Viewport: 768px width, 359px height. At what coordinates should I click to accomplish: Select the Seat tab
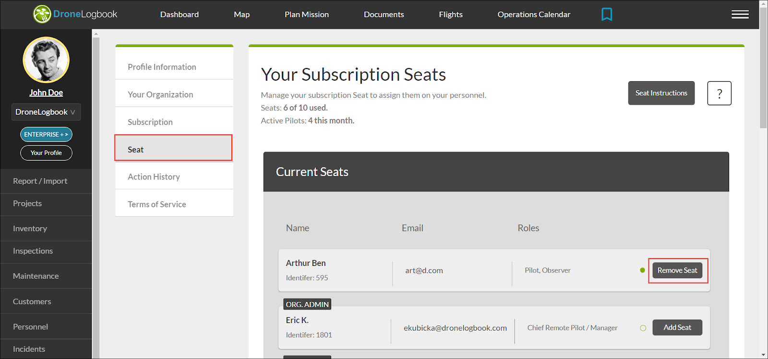[173, 148]
